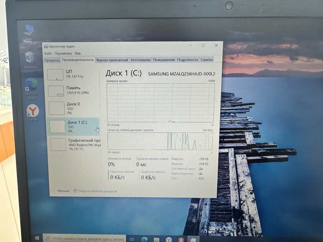
Task: Go to the Пользователи tab
Action: [x=164, y=60]
